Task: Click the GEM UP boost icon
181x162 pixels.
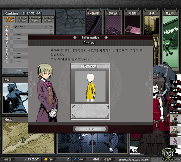Action: click(x=175, y=90)
